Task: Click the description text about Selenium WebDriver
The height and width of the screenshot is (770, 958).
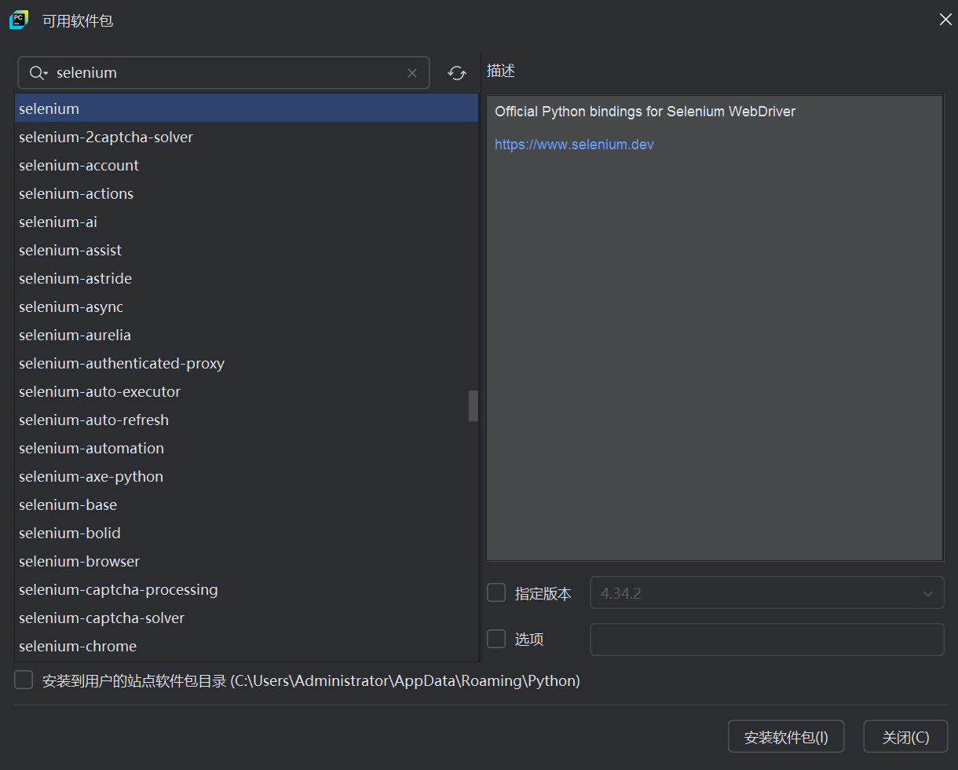Action: tap(645, 112)
